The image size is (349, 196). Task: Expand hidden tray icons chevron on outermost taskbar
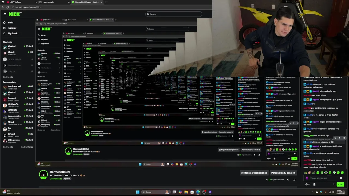(x=312, y=192)
